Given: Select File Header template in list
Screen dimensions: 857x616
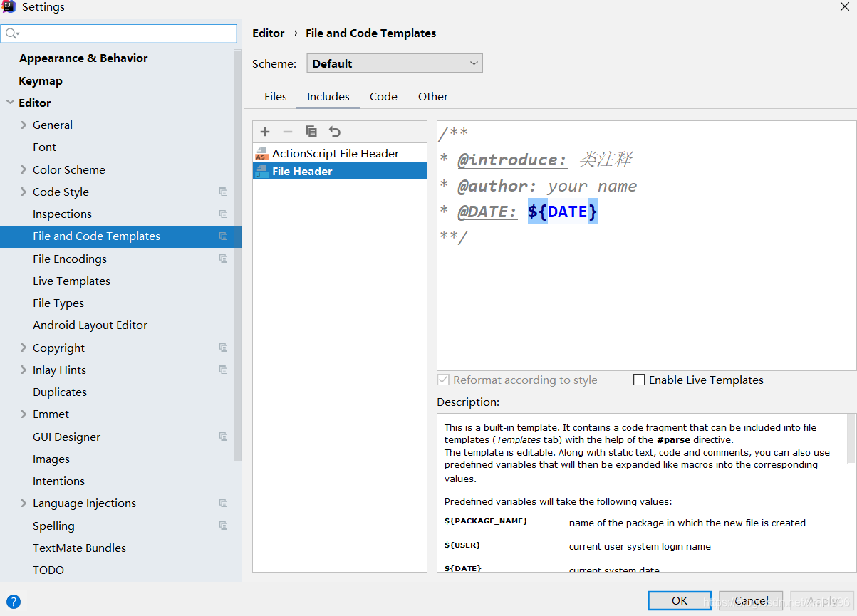Looking at the screenshot, I should [x=340, y=171].
